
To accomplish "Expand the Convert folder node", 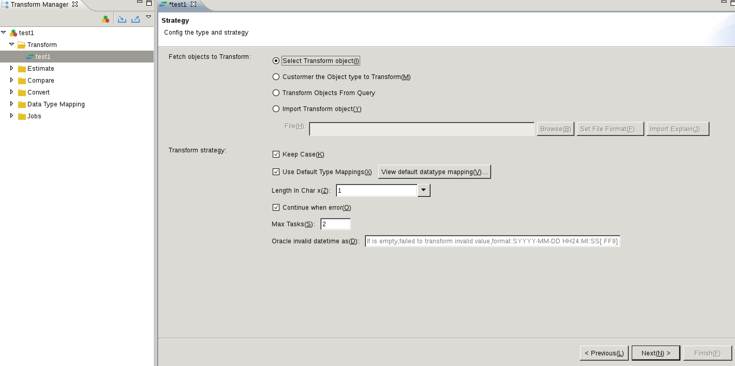I will click(x=12, y=92).
